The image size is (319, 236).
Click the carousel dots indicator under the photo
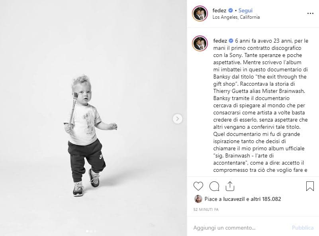tap(91, 231)
